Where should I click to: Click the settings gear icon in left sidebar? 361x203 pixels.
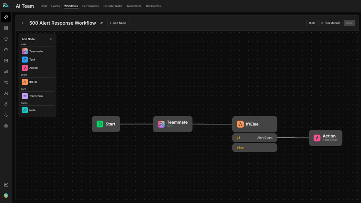[x=6, y=126]
